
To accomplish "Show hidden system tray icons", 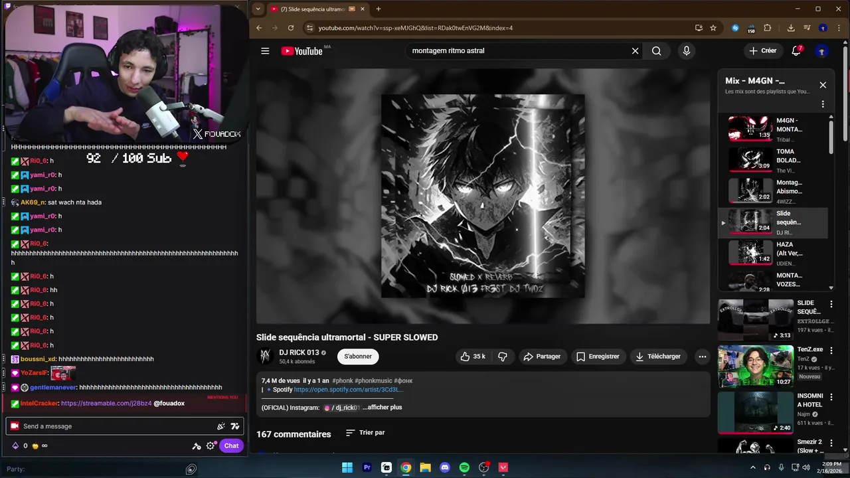I will (752, 467).
